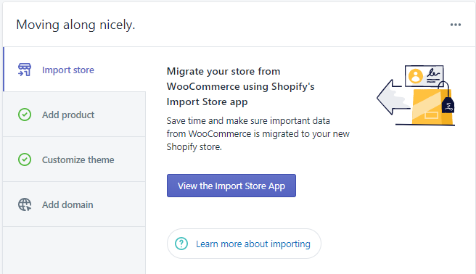Click View the Import Store App button

pyautogui.click(x=231, y=186)
